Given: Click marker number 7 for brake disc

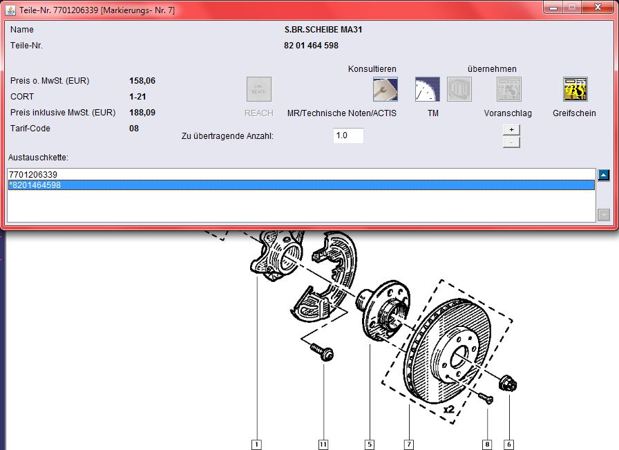Looking at the screenshot, I should tap(409, 444).
